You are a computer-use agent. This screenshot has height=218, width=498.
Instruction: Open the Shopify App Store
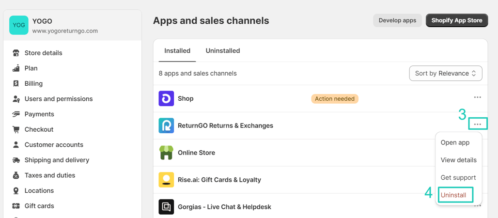tap(456, 20)
